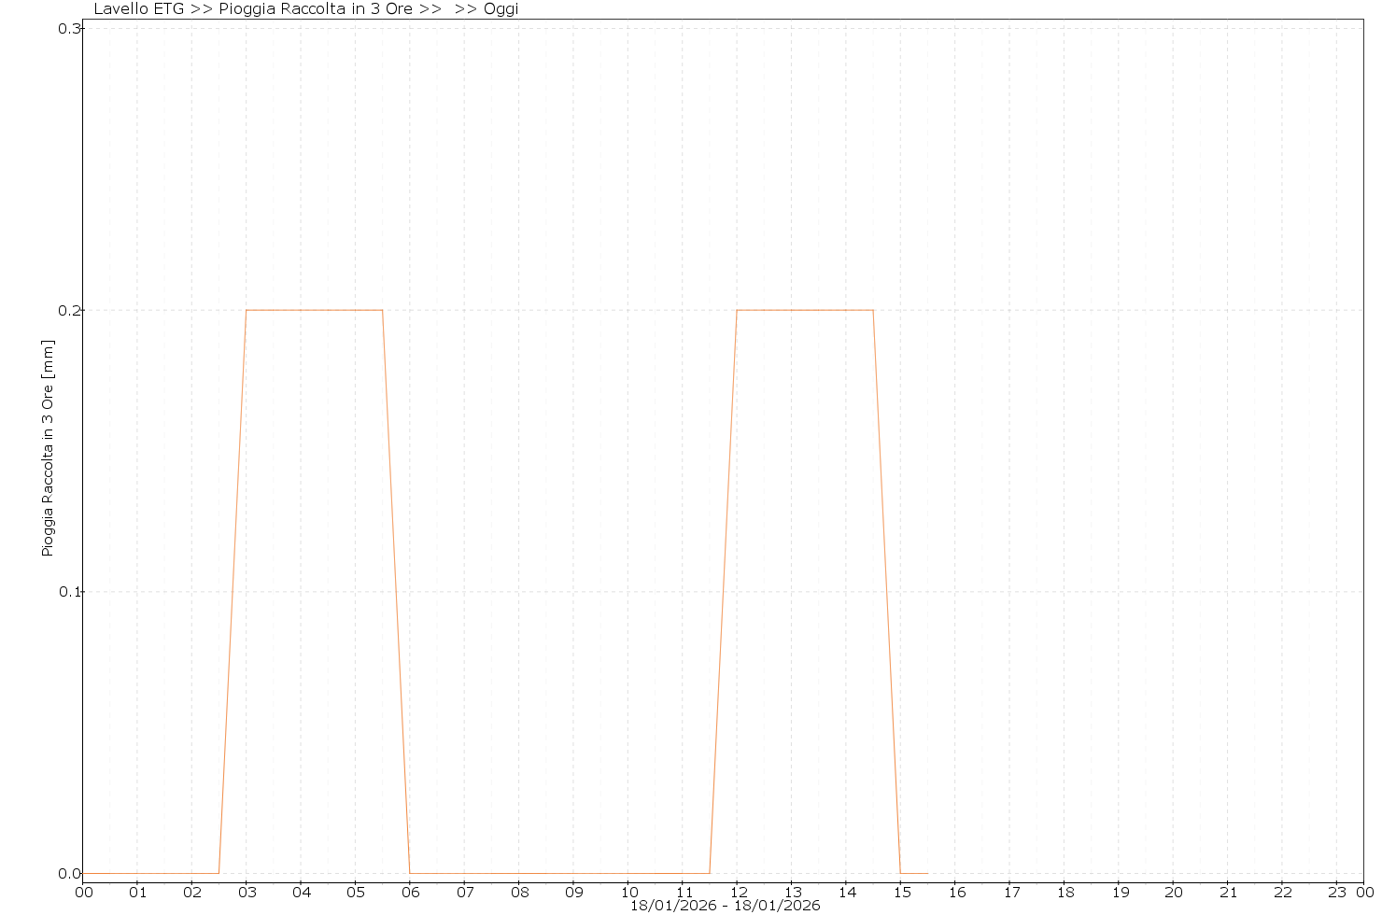
Task: Select the 0.2 y-axis tick label
Action: click(69, 310)
